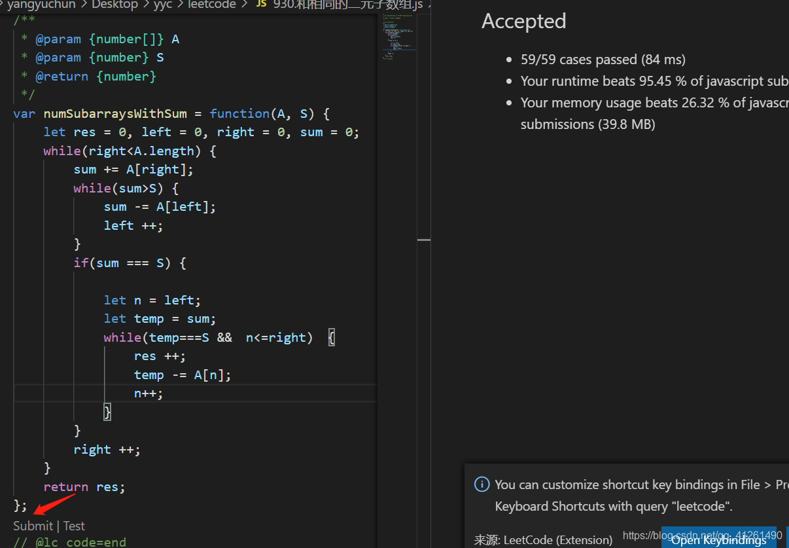The image size is (789, 548).
Task: Click the Test link next to Submit
Action: tap(73, 525)
